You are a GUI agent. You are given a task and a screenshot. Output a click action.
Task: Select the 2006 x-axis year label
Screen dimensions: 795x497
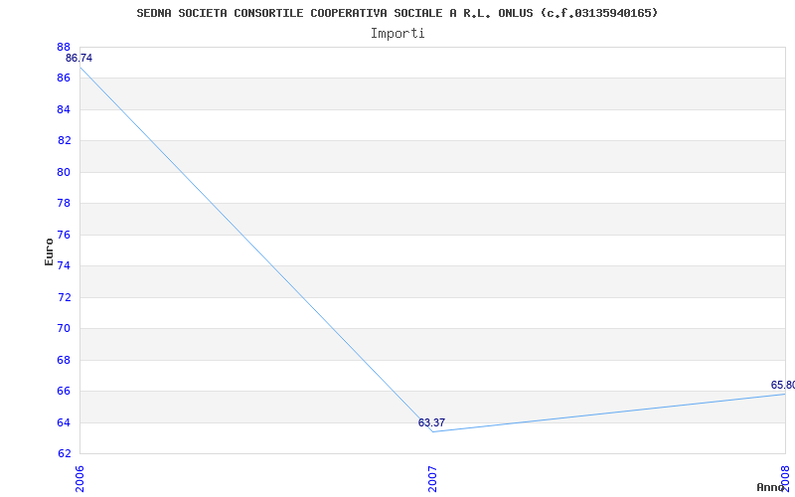(x=80, y=479)
